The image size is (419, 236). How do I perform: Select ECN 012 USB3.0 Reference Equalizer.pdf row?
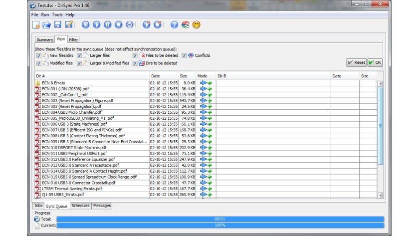click(x=206, y=159)
